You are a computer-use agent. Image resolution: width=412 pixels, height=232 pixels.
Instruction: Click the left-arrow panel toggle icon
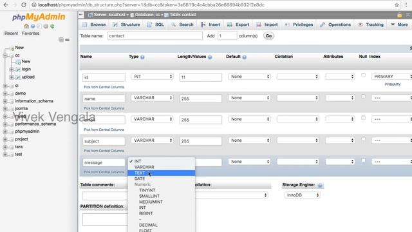click(x=81, y=15)
